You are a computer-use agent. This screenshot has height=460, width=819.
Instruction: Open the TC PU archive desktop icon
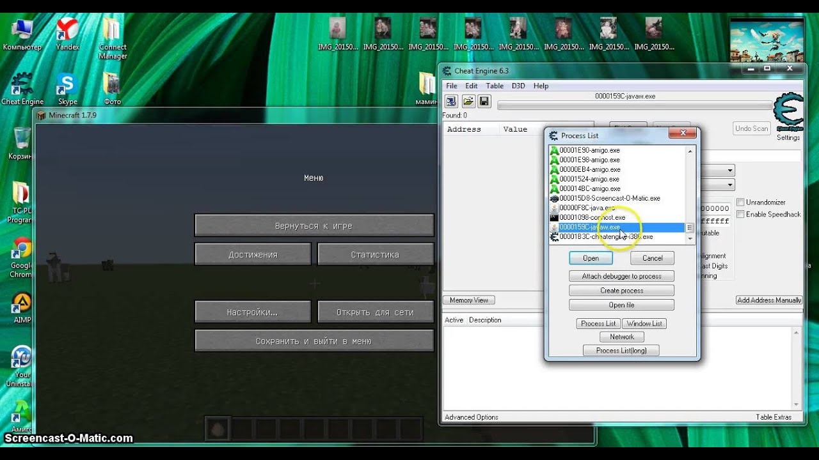(x=20, y=203)
